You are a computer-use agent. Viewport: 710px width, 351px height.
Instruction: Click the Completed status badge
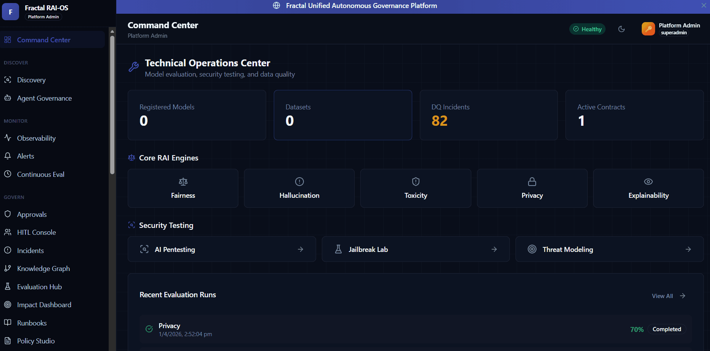pyautogui.click(x=667, y=329)
